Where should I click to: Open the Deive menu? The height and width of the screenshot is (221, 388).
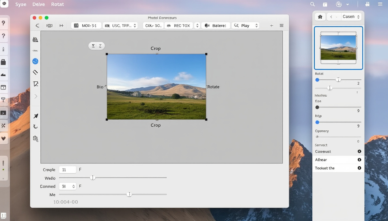(x=39, y=4)
